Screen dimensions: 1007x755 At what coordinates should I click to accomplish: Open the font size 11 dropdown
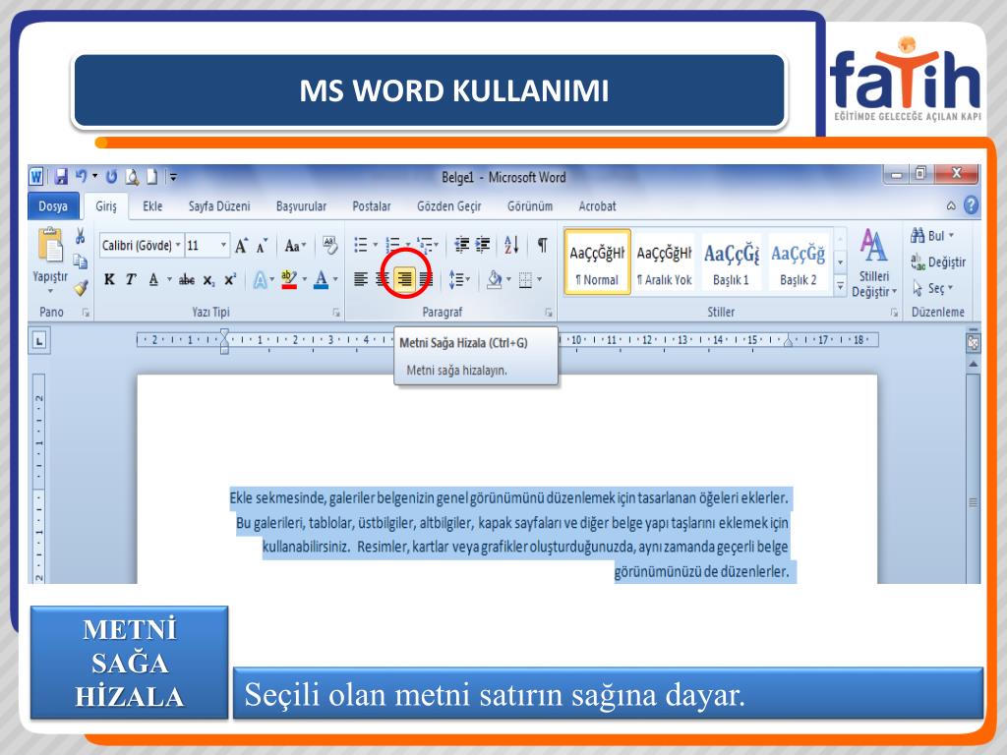tap(223, 245)
